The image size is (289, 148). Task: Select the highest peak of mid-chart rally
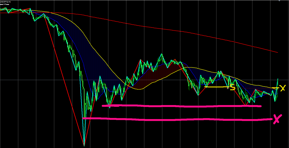tap(161, 54)
